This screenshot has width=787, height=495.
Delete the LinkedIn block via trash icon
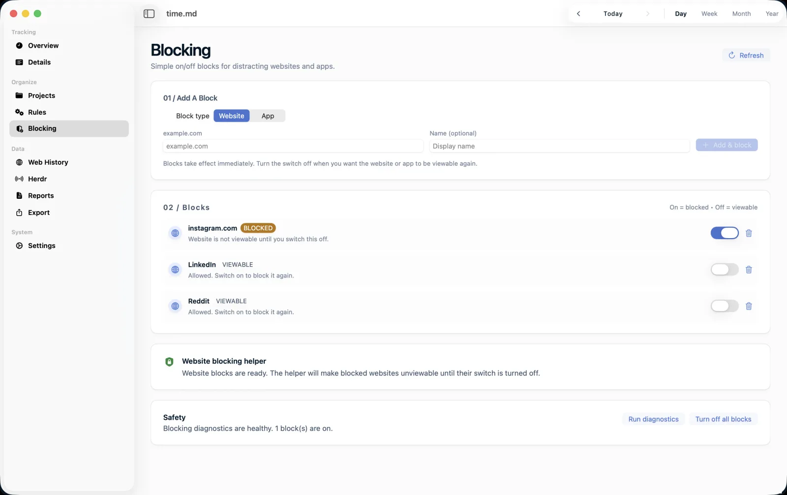pyautogui.click(x=749, y=270)
